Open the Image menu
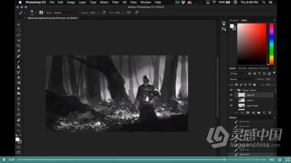Viewport: 291px width, 163px height. point(71,2)
